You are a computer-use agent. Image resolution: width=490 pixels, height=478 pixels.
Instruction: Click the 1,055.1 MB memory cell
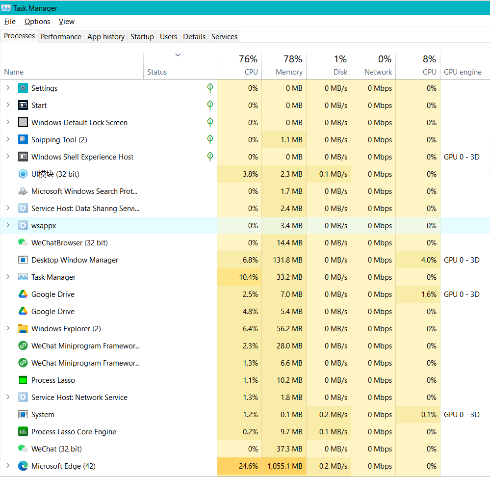[x=285, y=466]
